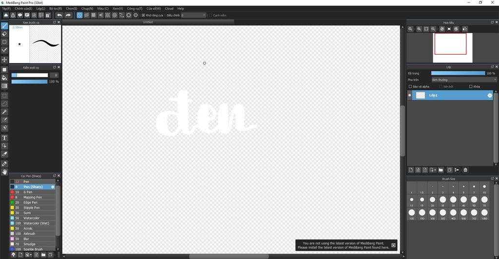Select the Smudge brush
Viewport: 499px width, 259px height.
click(33, 244)
